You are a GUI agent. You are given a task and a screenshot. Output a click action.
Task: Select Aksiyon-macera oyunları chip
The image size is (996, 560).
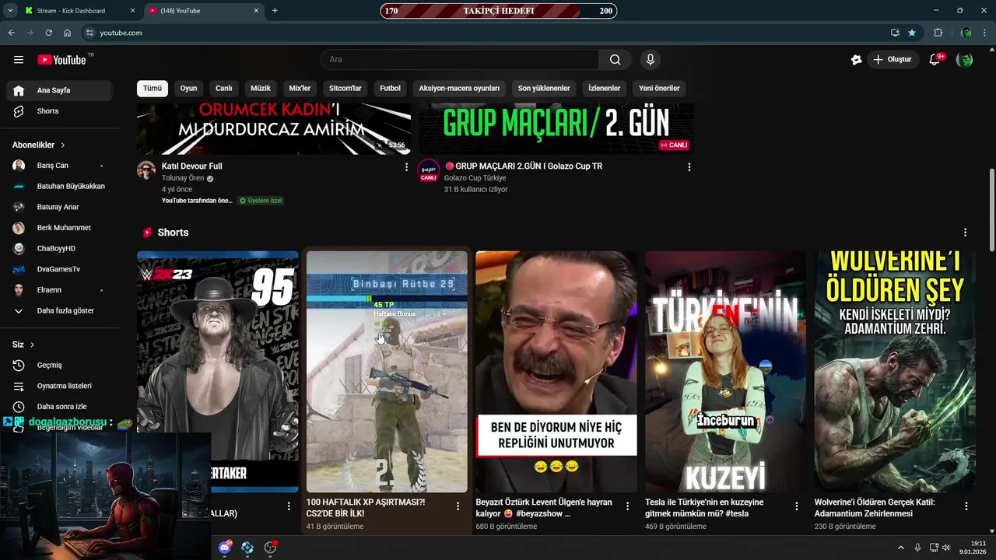(459, 89)
